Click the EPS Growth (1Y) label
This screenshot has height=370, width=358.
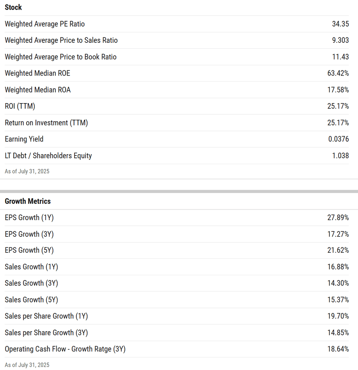pyautogui.click(x=29, y=217)
